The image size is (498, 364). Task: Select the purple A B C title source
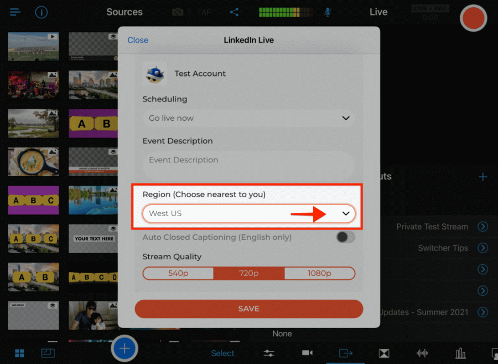(33, 200)
